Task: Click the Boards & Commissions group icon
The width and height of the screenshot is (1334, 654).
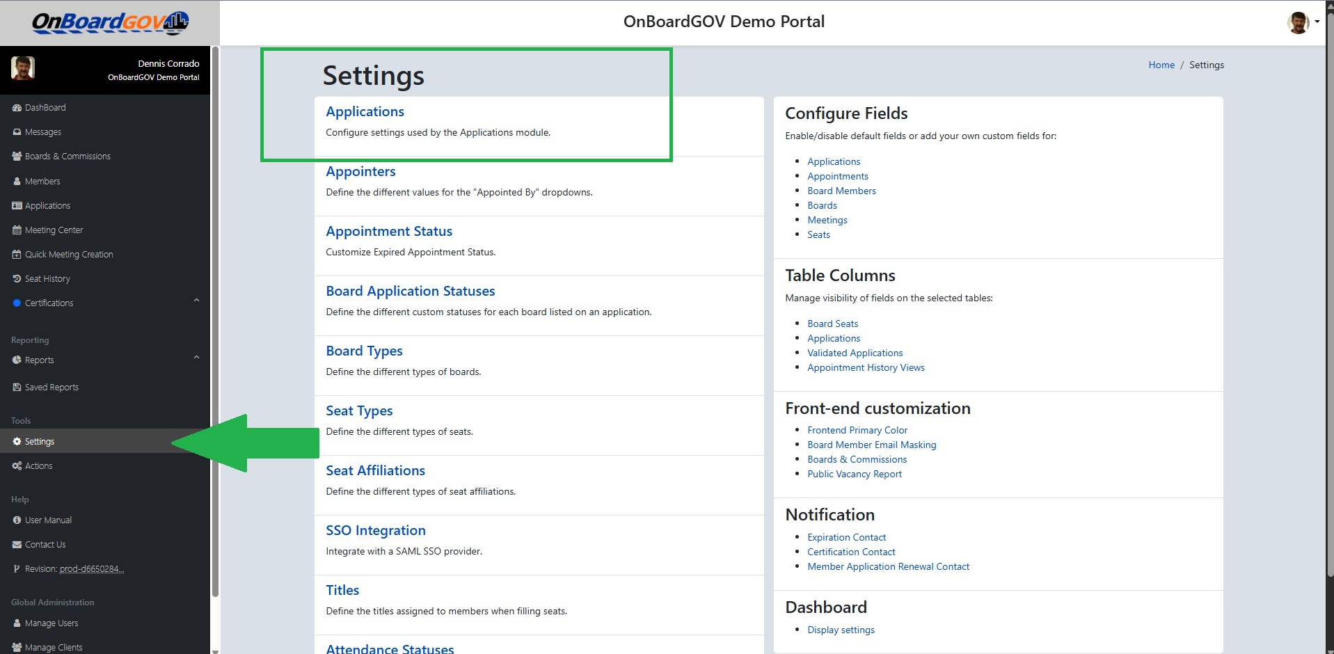Action: point(17,157)
